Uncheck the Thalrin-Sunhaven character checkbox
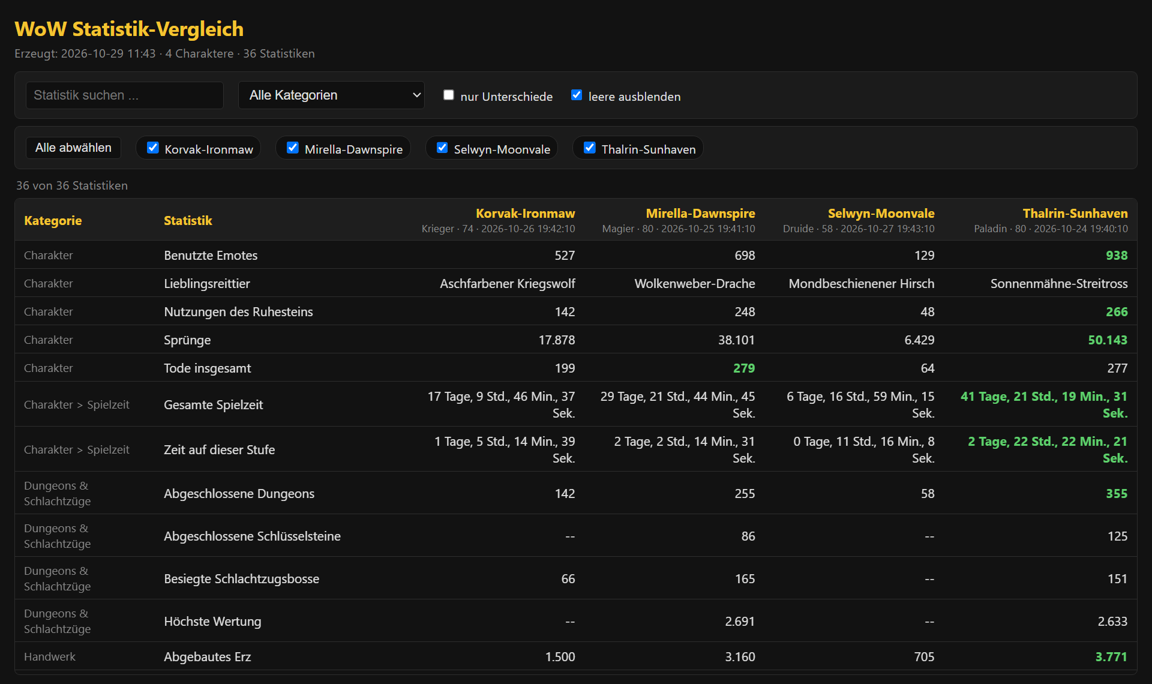1152x684 pixels. point(590,148)
